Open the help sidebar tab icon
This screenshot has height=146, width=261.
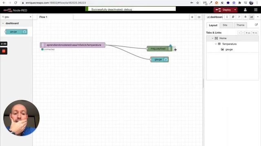233,17
